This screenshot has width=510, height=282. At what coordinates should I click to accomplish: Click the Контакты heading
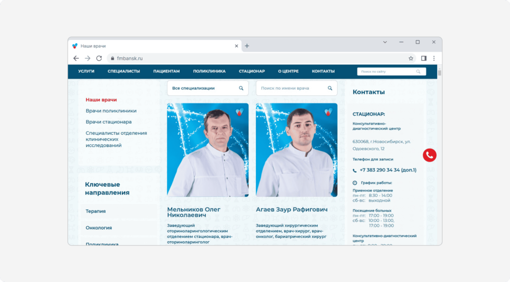coord(369,92)
